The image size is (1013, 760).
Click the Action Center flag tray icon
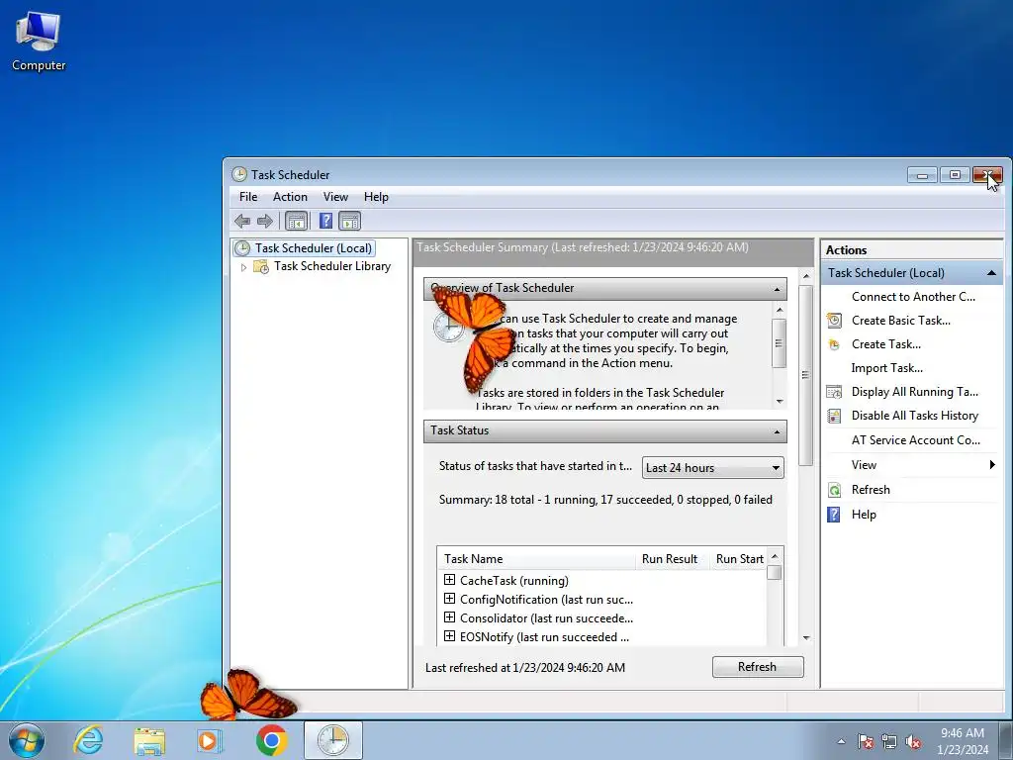pyautogui.click(x=865, y=741)
